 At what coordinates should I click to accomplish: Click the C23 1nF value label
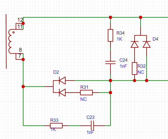point(90,132)
